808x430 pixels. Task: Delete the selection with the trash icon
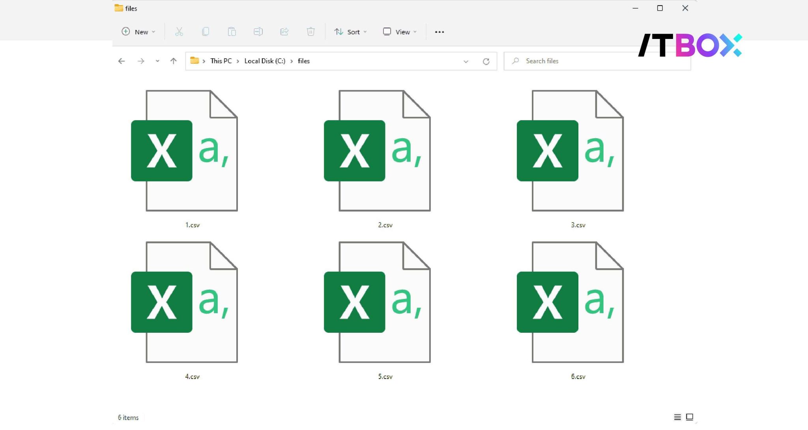click(x=310, y=32)
